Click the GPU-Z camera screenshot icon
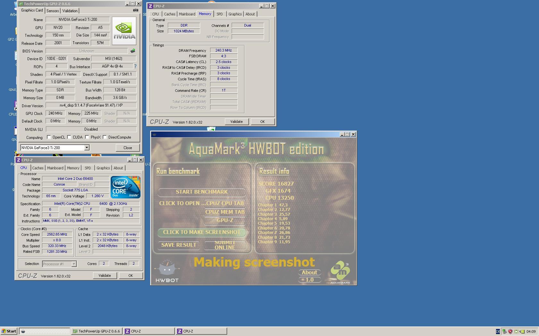Image resolution: width=539 pixels, height=336 pixels. point(136,10)
